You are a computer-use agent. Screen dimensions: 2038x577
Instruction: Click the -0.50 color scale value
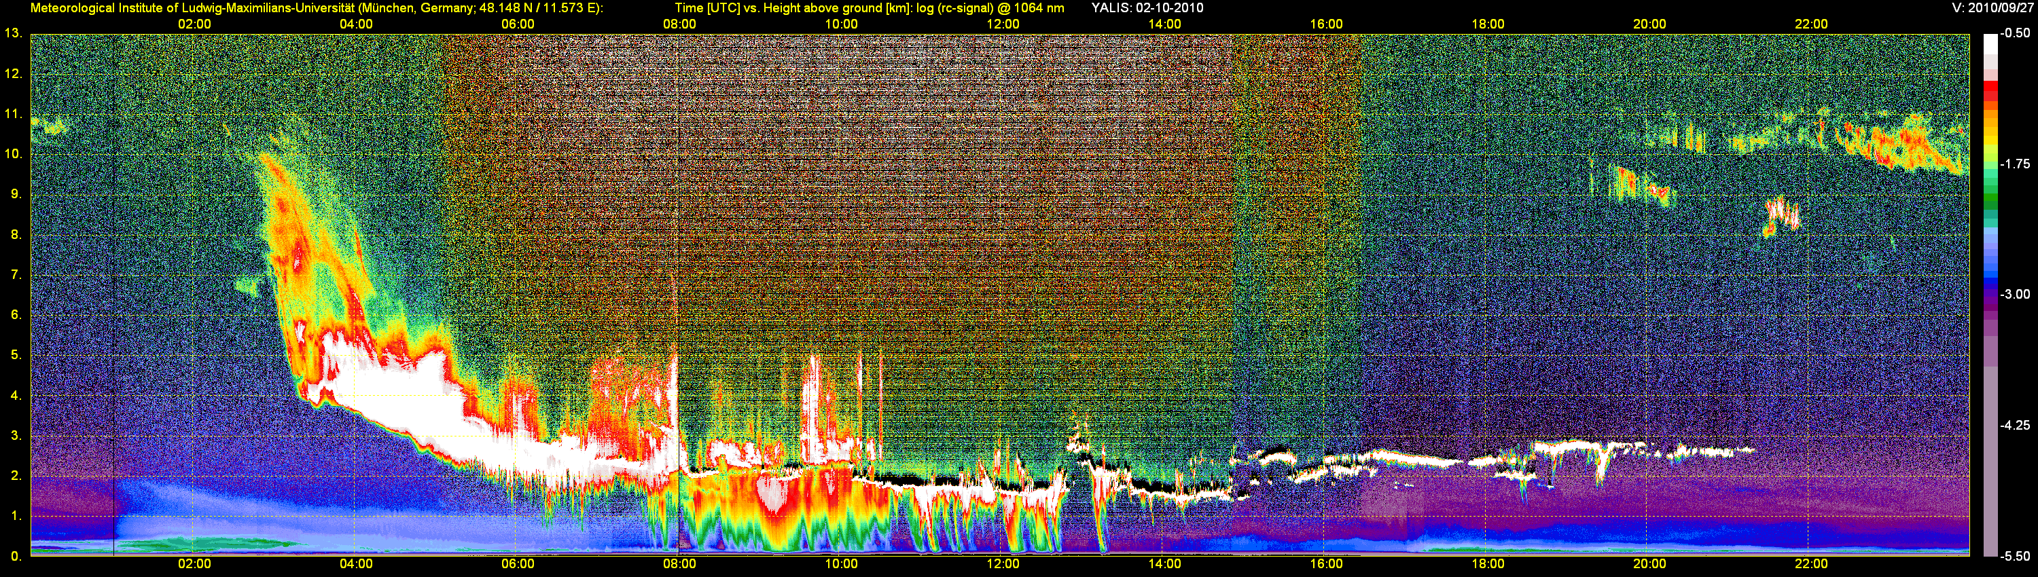point(2015,33)
